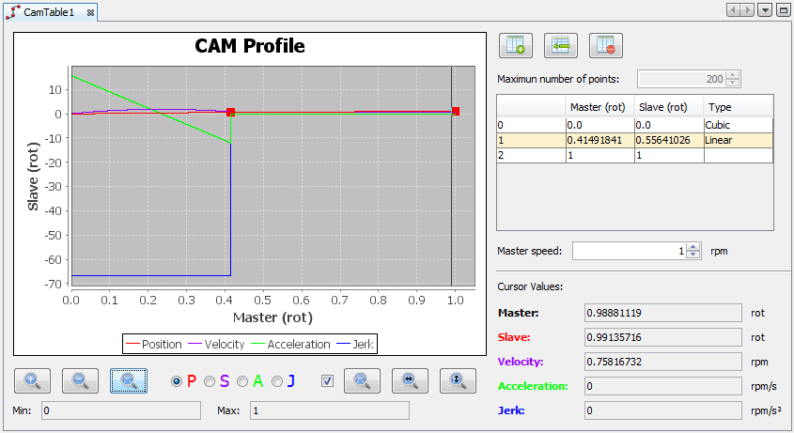Click the Min value field
794x433 pixels.
click(121, 410)
